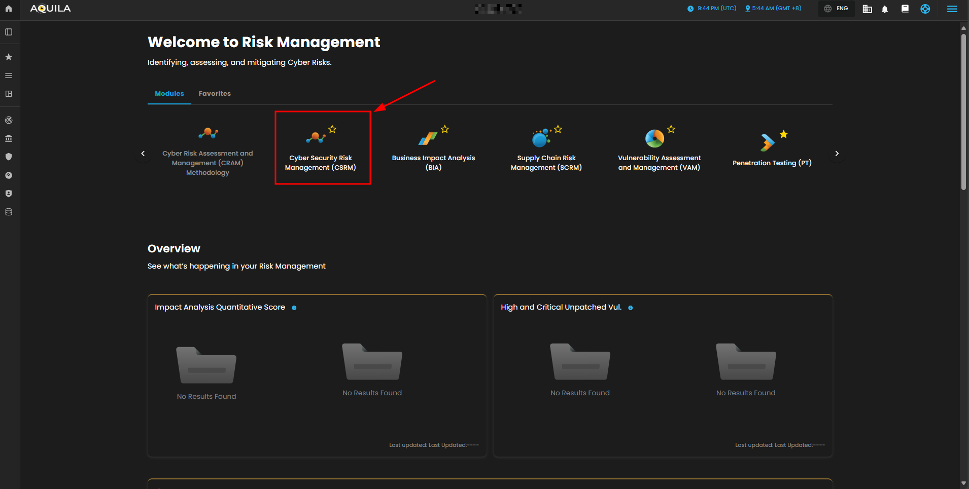
Task: Open the radar icon in sidebar
Action: click(x=9, y=120)
